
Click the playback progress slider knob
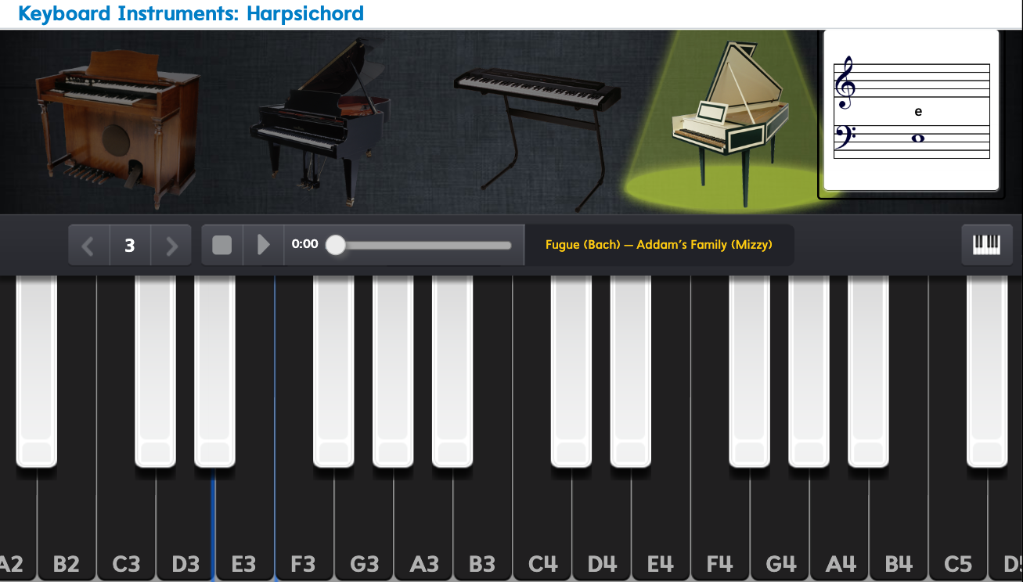point(336,245)
